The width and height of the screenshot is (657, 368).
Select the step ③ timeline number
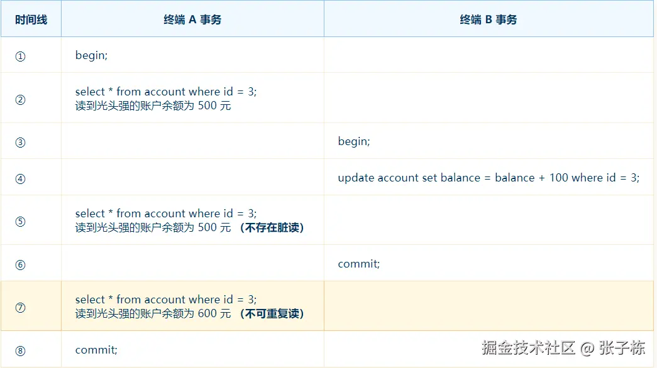[x=20, y=143]
